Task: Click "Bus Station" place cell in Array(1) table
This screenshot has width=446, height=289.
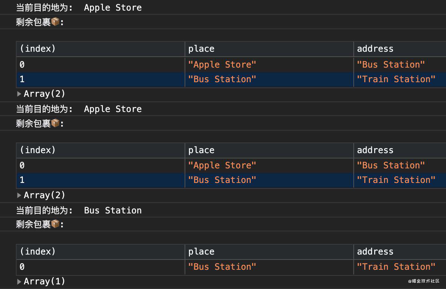Action: pos(269,267)
